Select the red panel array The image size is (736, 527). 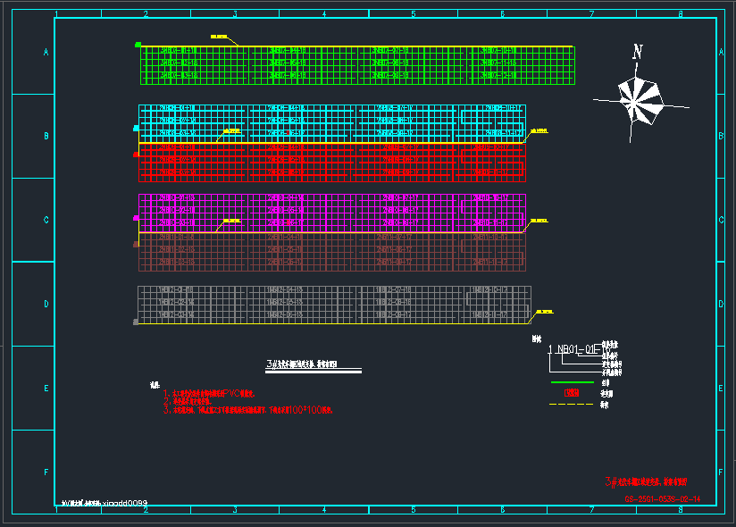tap(330, 162)
